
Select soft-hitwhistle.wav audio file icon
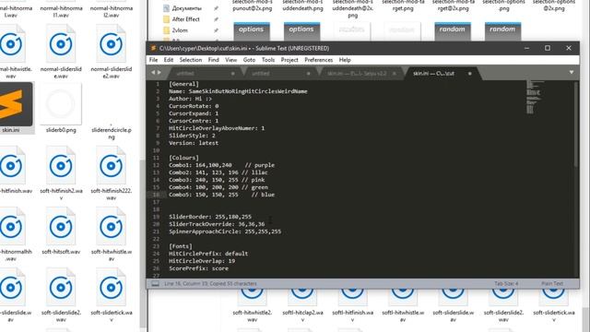tap(111, 227)
